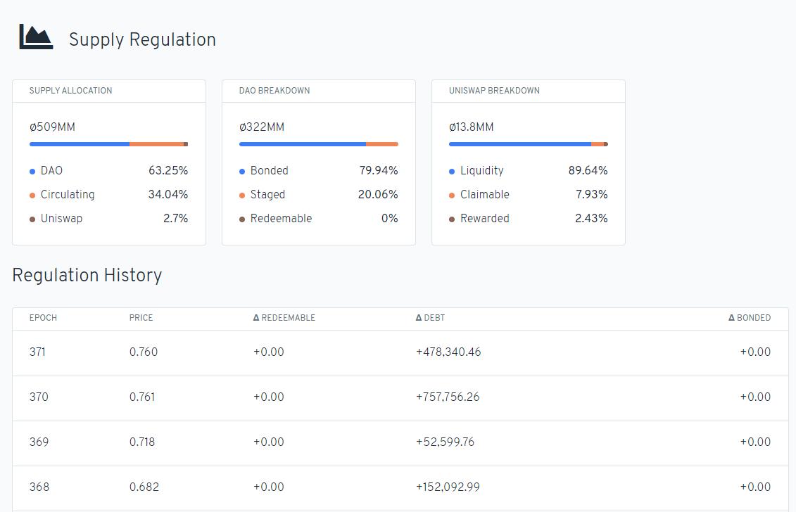Click the blue dot beside DAO
796x512 pixels.
click(32, 172)
